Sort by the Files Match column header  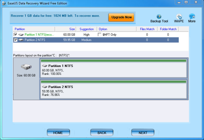(x=147, y=29)
